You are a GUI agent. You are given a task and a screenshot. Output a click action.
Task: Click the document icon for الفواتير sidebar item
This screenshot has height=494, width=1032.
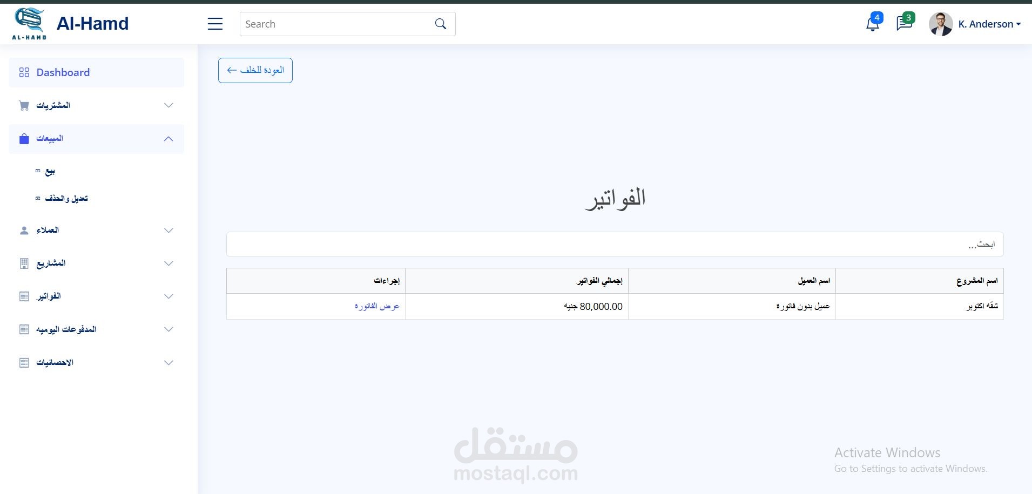(x=24, y=296)
